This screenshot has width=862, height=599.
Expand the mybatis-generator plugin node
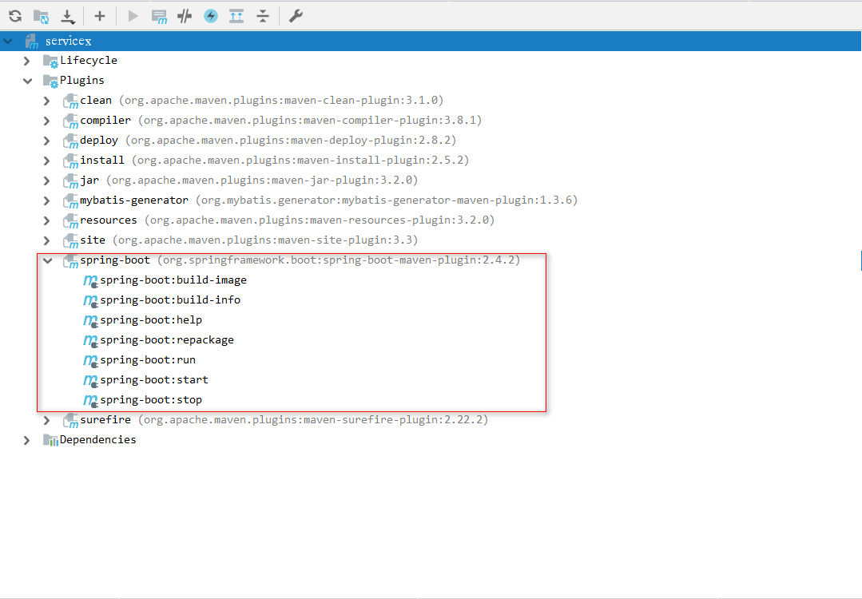pos(46,200)
